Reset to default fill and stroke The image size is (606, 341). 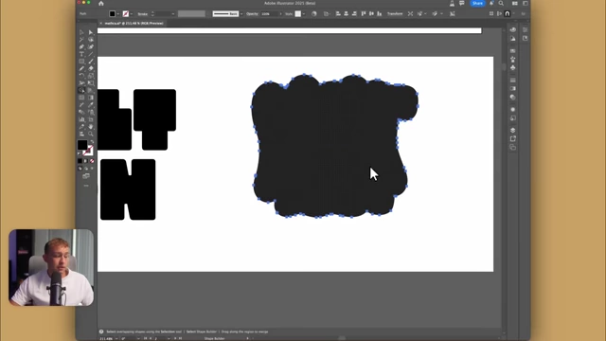(x=80, y=153)
